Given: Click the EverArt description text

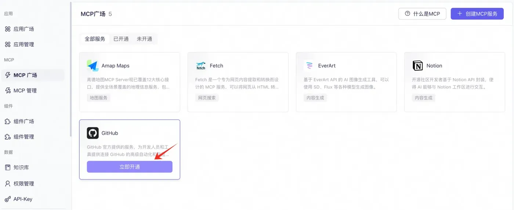Looking at the screenshot, I should coord(346,83).
